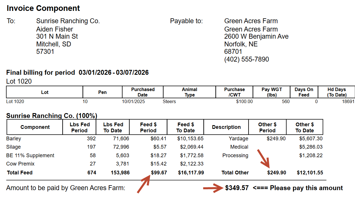Select the Aiden Fisher contact name
This screenshot has width=355, height=197.
[54, 29]
